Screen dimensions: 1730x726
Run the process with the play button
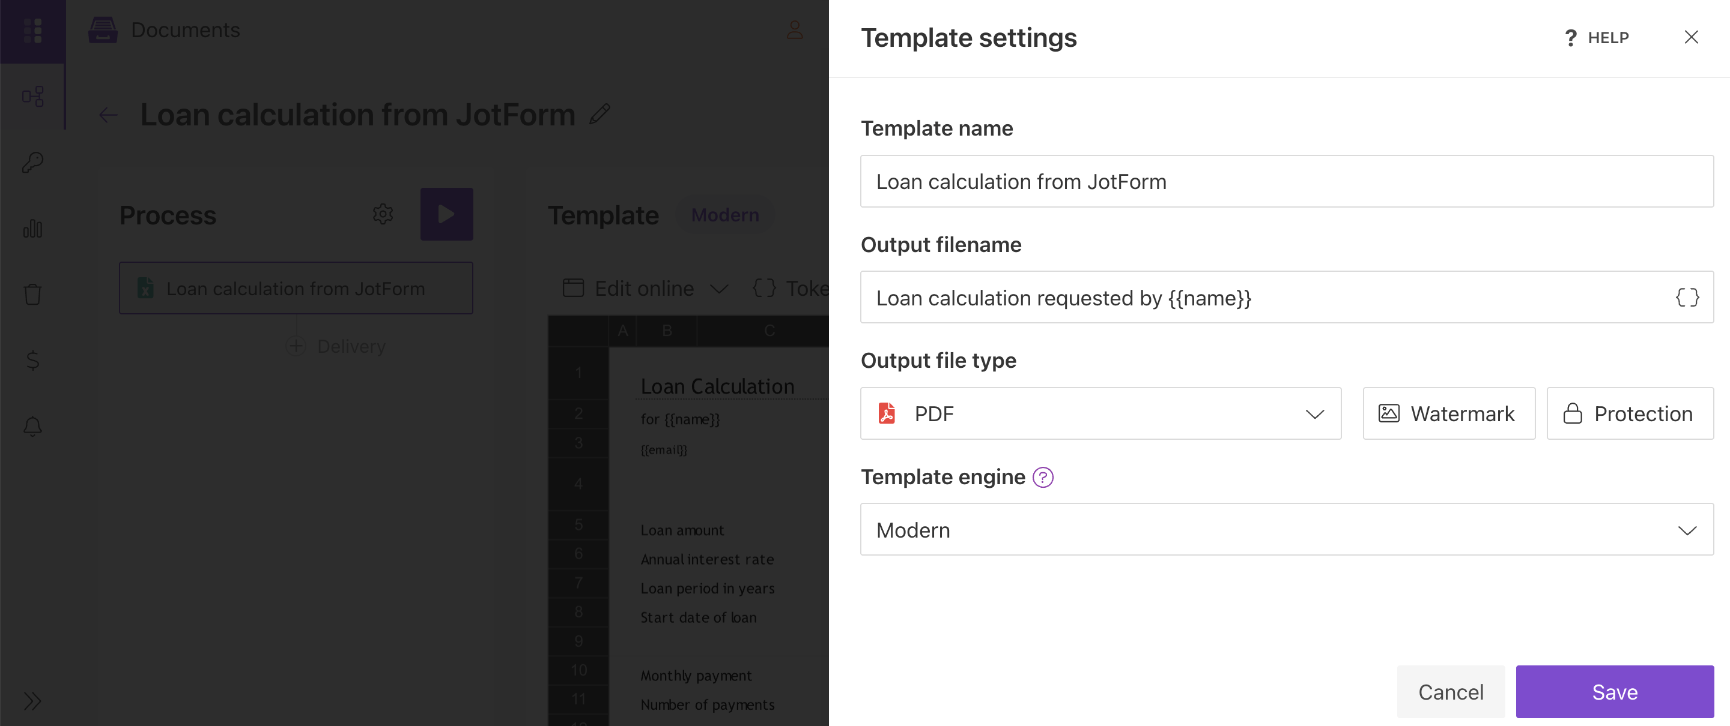(x=446, y=215)
